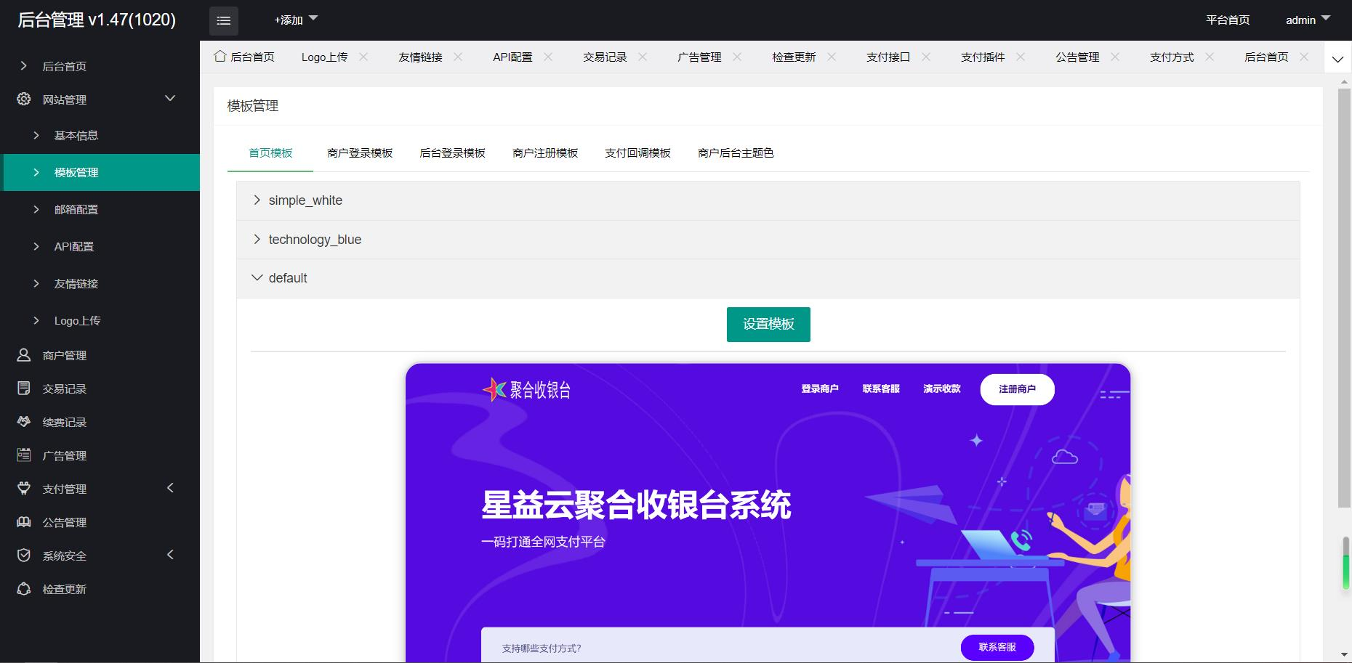Expand the simple_white template panel
1352x663 pixels.
coord(305,200)
